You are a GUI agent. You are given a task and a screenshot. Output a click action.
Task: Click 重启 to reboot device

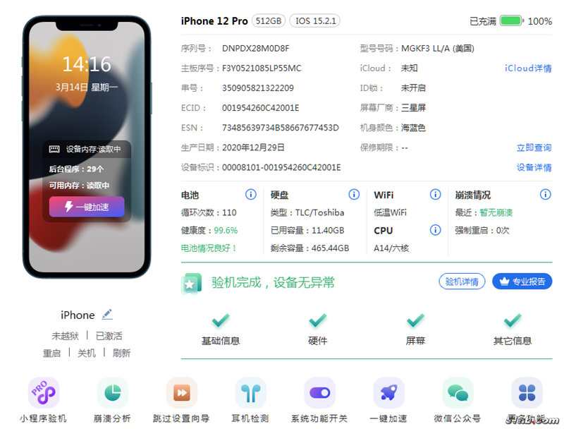coord(51,353)
